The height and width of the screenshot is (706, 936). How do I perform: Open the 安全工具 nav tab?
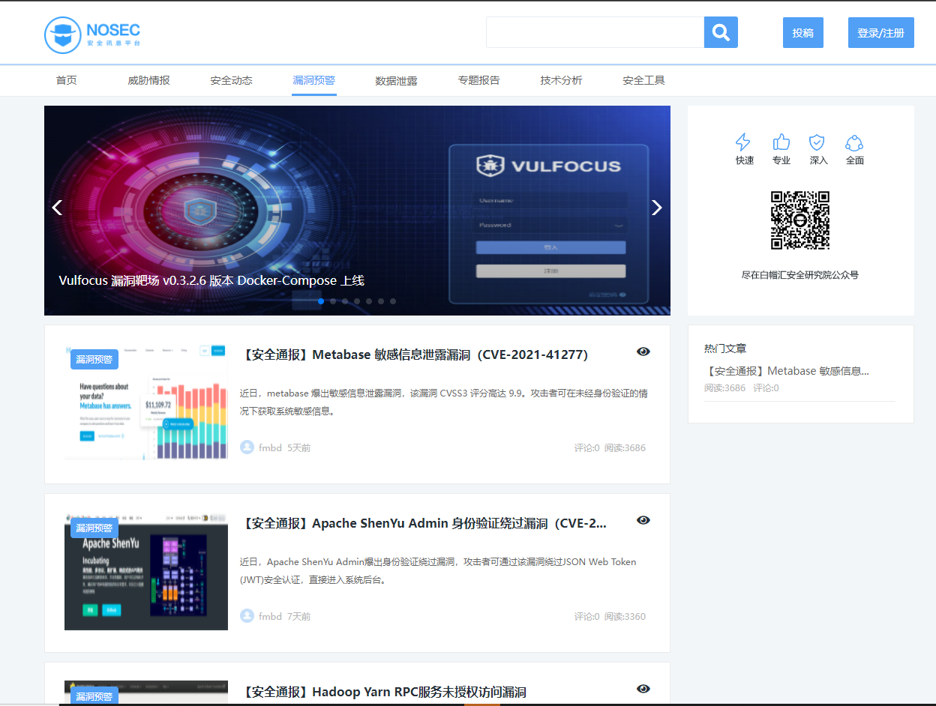(643, 80)
